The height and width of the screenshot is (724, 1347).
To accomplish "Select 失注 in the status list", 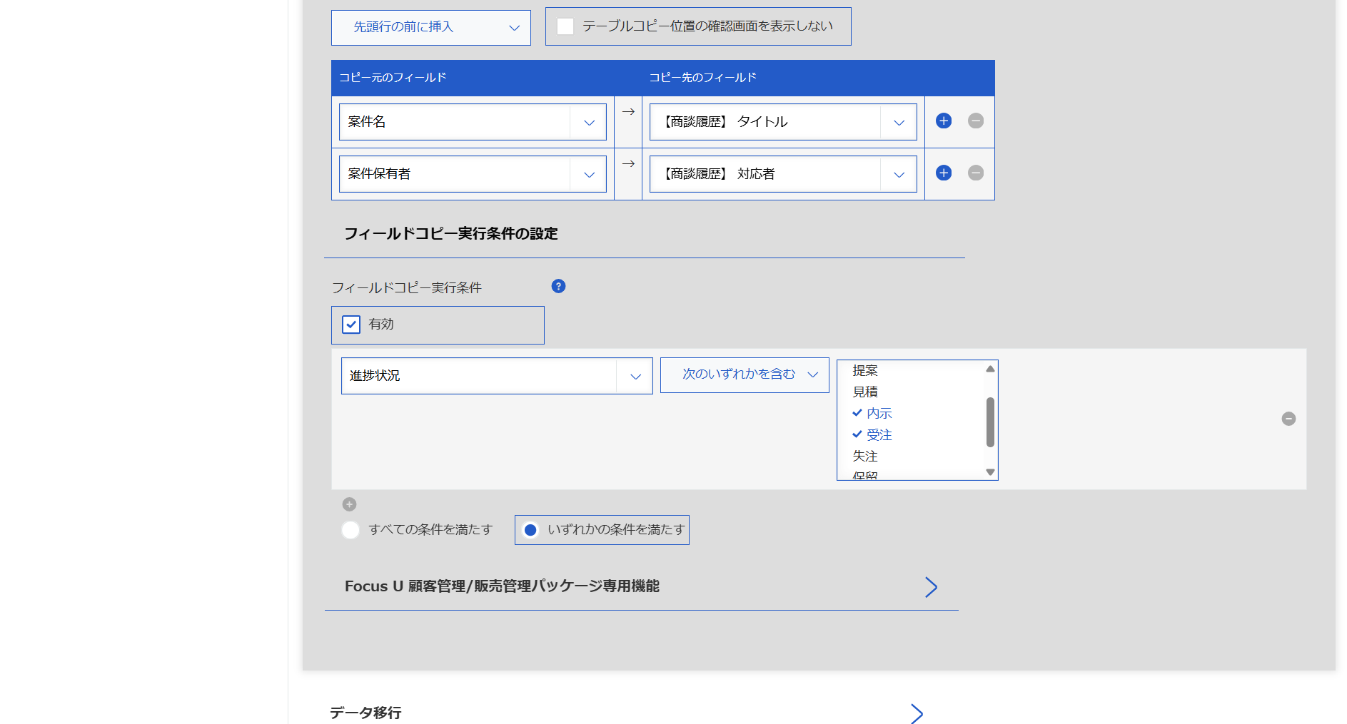I will [865, 457].
